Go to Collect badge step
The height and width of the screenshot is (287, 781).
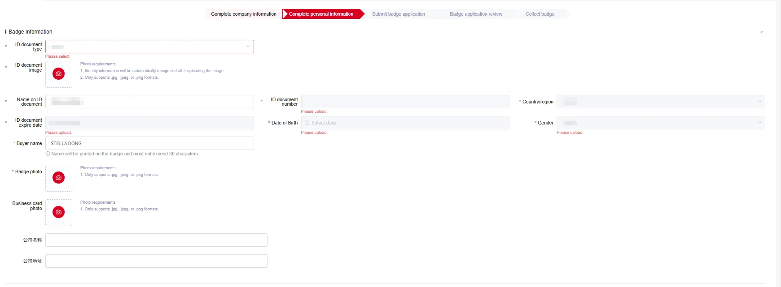[x=540, y=14]
